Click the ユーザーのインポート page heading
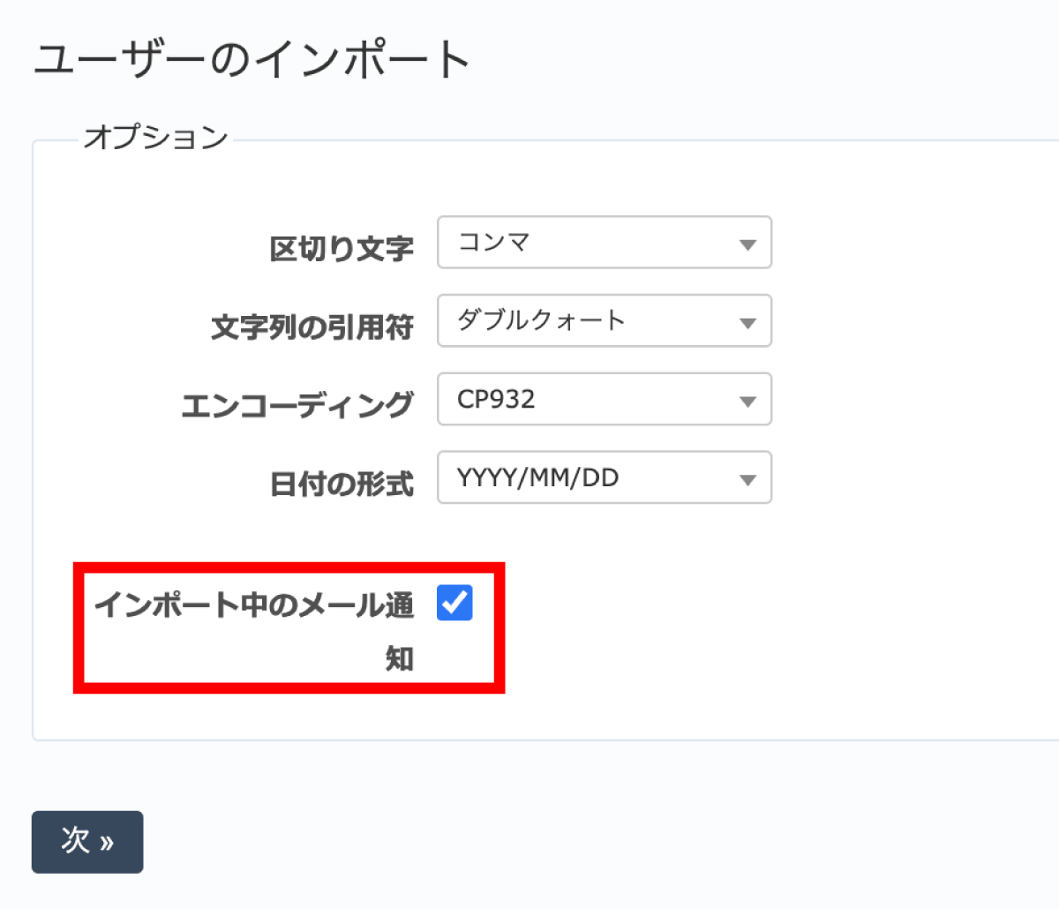 click(252, 61)
